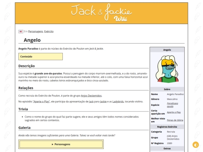Open the Personagens category link

point(36,32)
